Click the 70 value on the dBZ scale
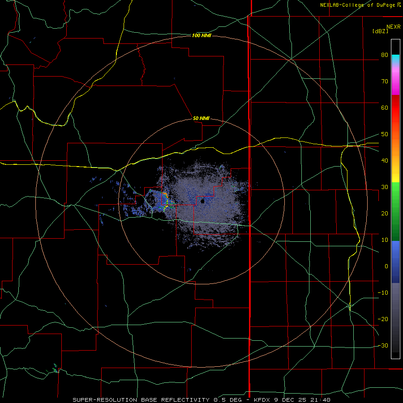 [385, 81]
